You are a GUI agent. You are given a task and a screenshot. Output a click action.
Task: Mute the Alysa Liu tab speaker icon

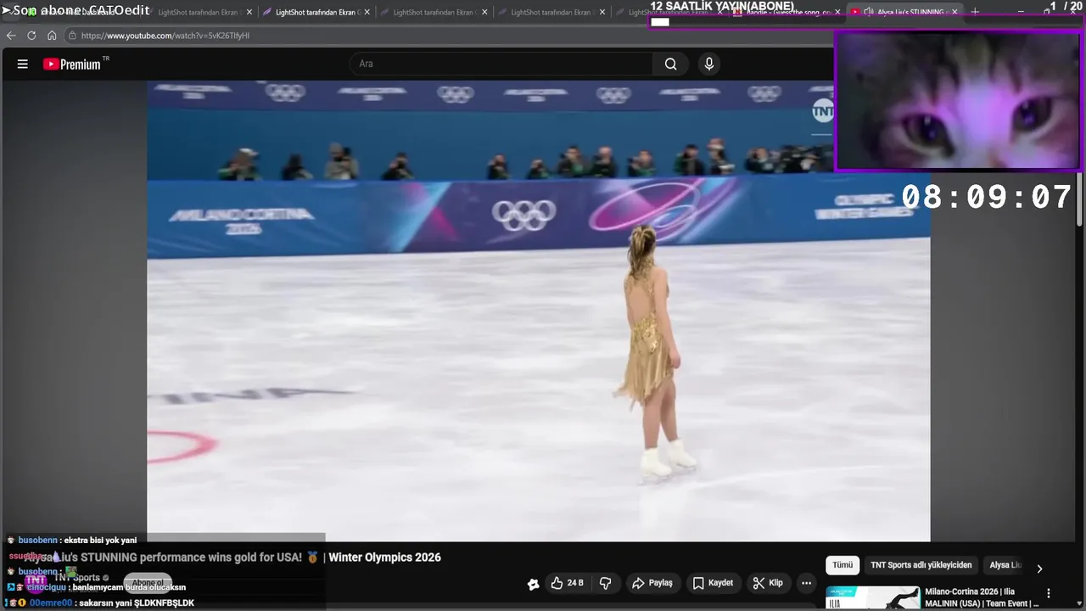pos(868,12)
